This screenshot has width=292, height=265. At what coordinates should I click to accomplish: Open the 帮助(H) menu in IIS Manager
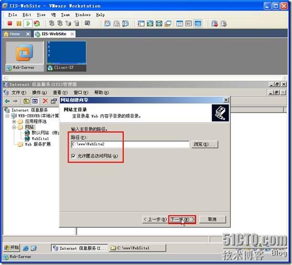click(x=102, y=93)
